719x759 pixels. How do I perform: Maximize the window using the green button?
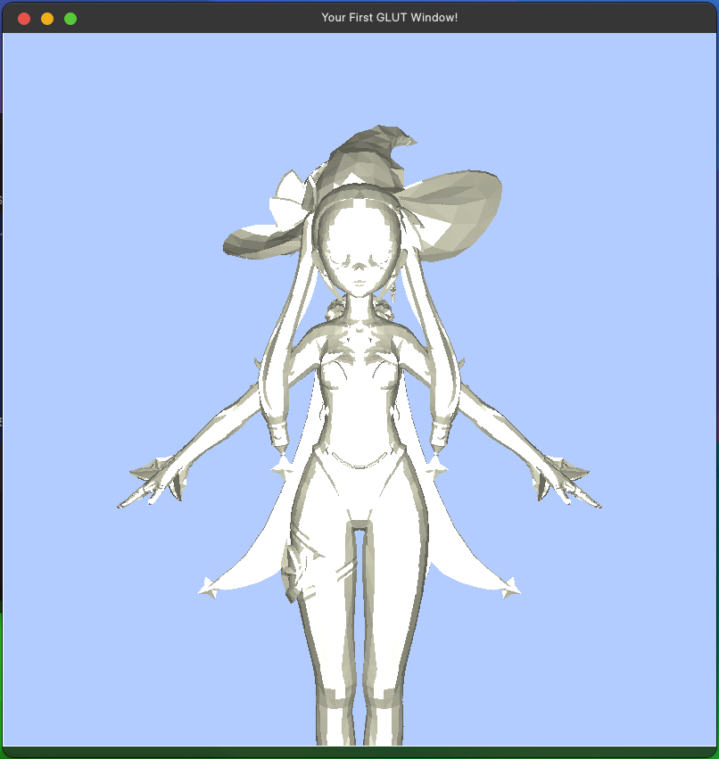point(70,19)
